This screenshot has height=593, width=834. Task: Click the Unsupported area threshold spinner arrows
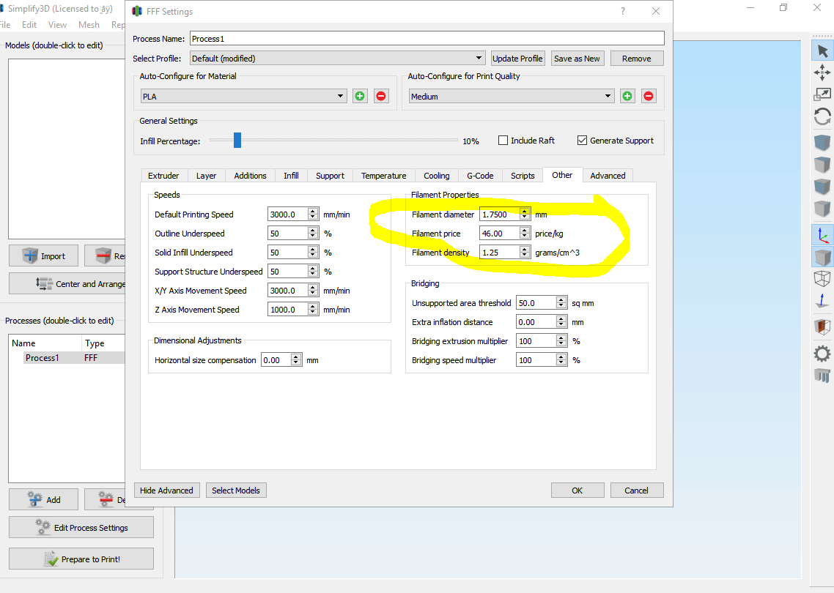561,303
